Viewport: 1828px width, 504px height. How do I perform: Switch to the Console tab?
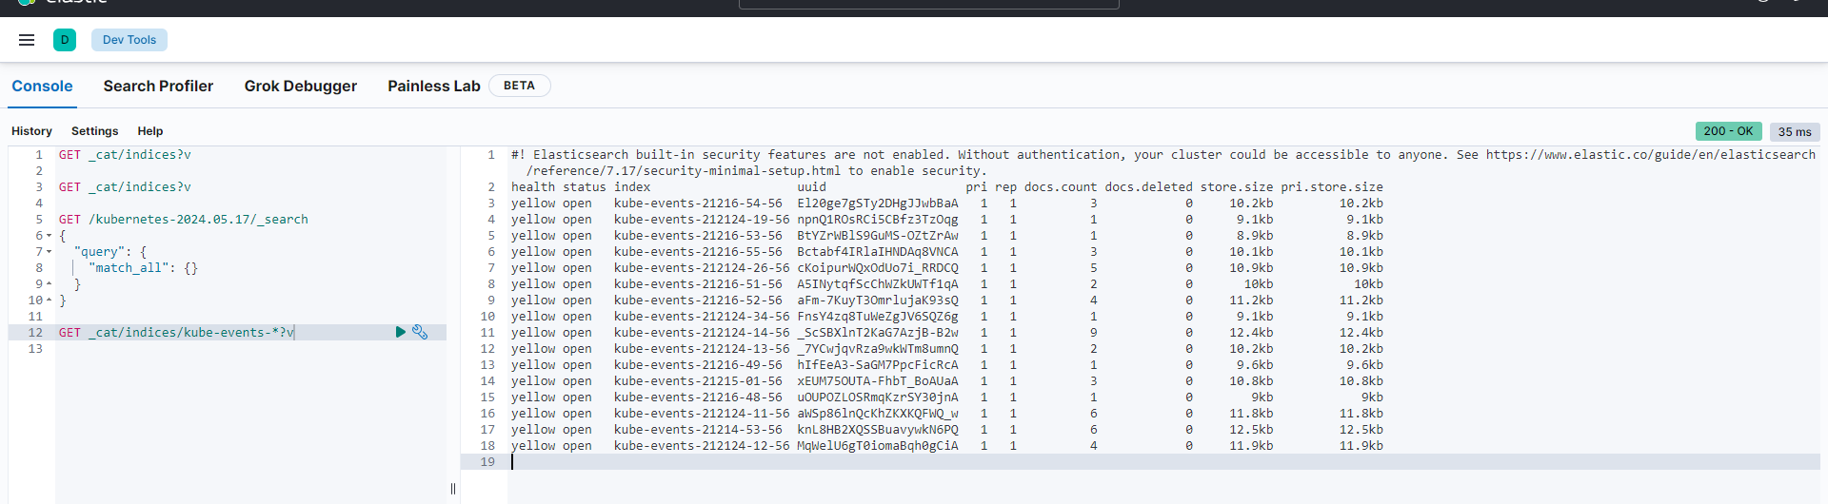click(x=42, y=86)
